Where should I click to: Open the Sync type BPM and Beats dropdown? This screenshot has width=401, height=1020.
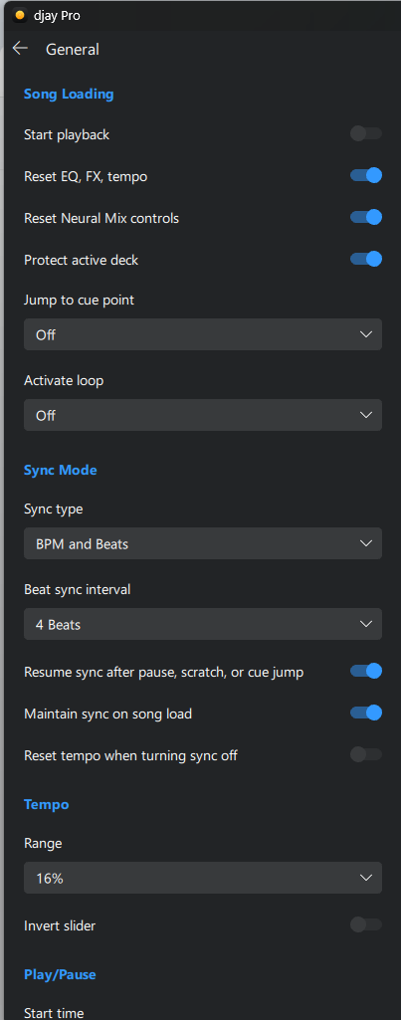tap(203, 543)
